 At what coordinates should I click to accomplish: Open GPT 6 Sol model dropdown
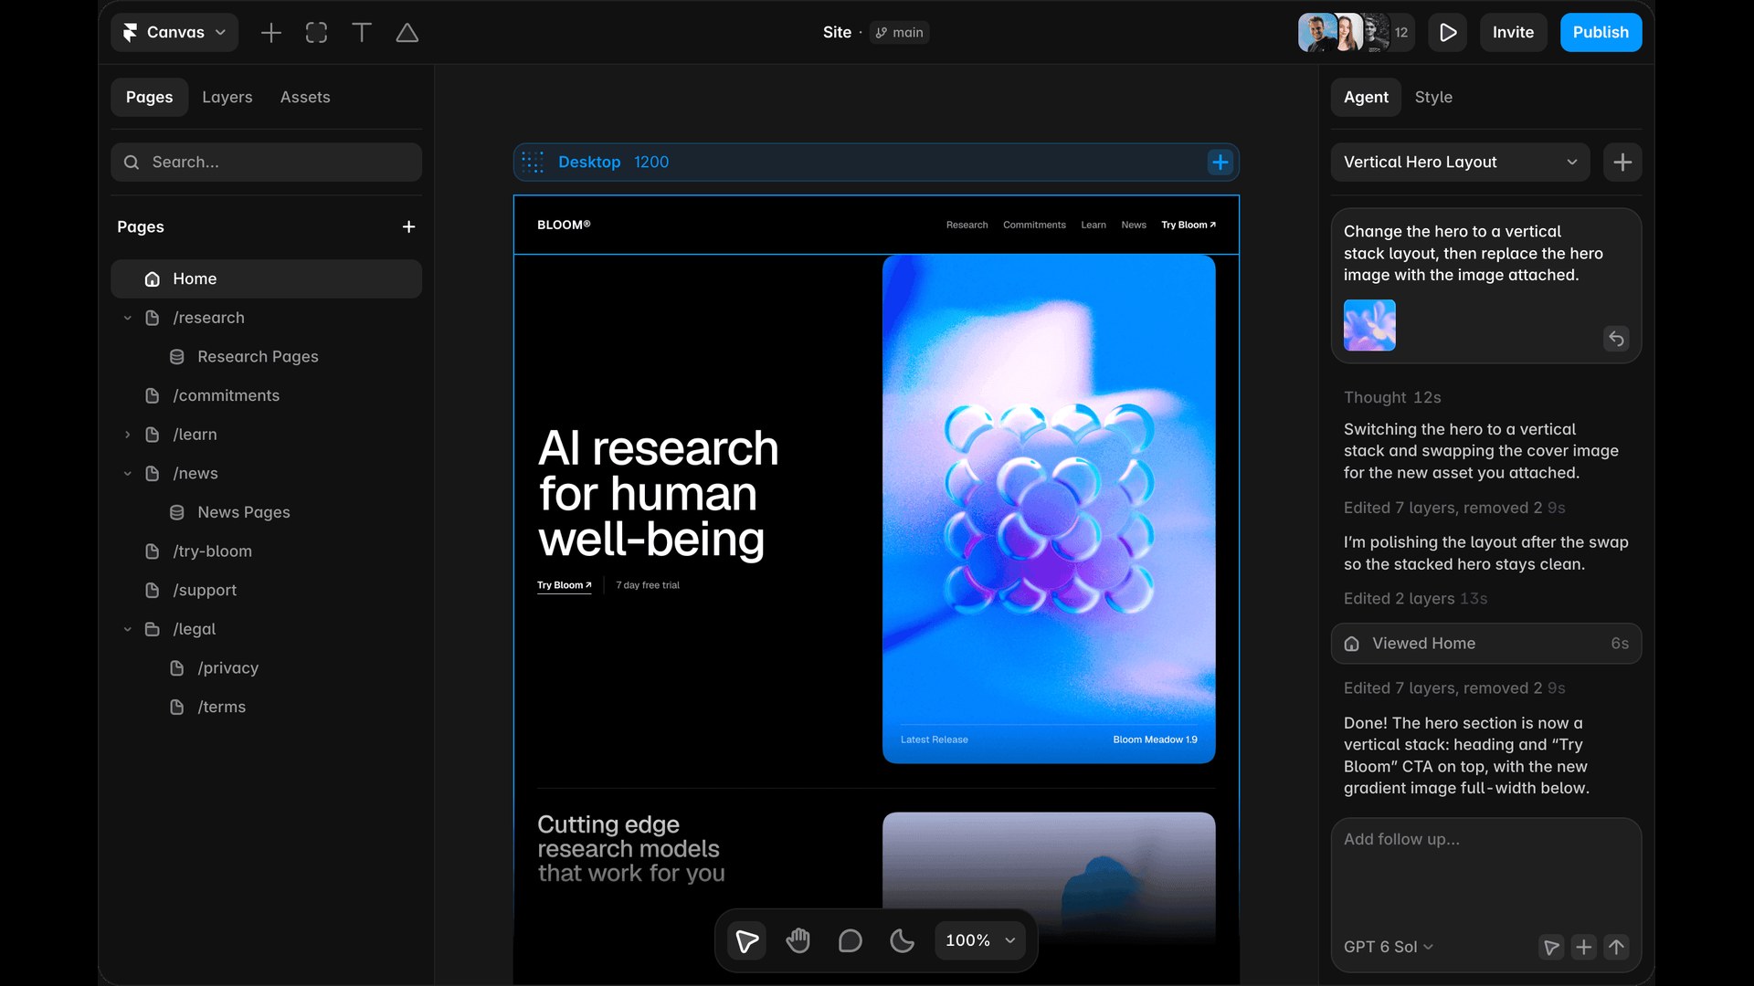1389,947
